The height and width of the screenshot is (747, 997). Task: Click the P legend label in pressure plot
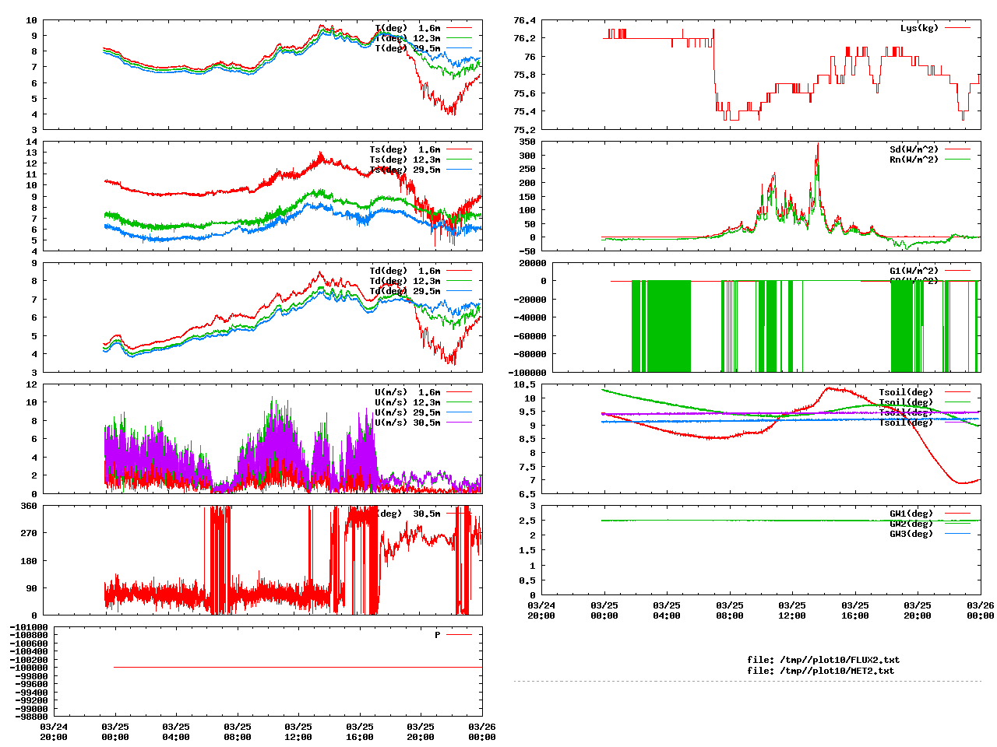click(437, 635)
